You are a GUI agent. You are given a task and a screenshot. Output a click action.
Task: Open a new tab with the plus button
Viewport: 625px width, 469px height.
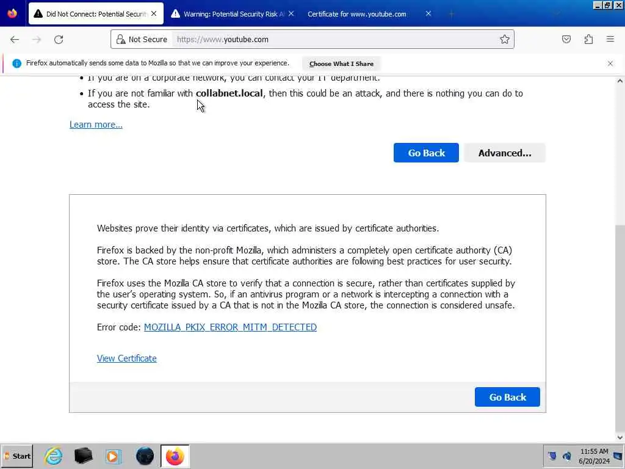(x=452, y=14)
